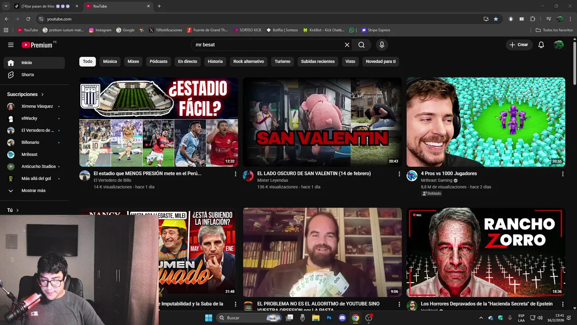Click the Windows taskbar Buscar field

[249, 318]
